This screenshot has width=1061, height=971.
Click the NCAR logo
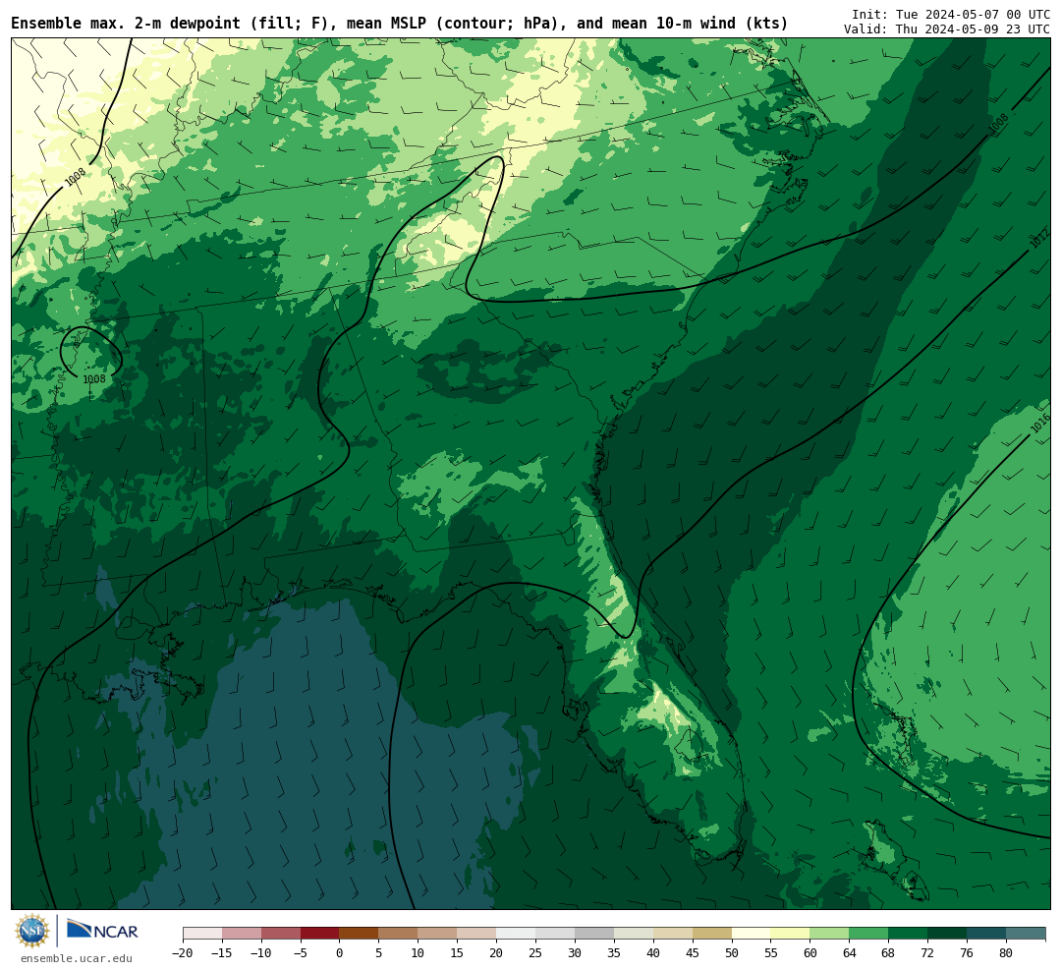tap(102, 930)
